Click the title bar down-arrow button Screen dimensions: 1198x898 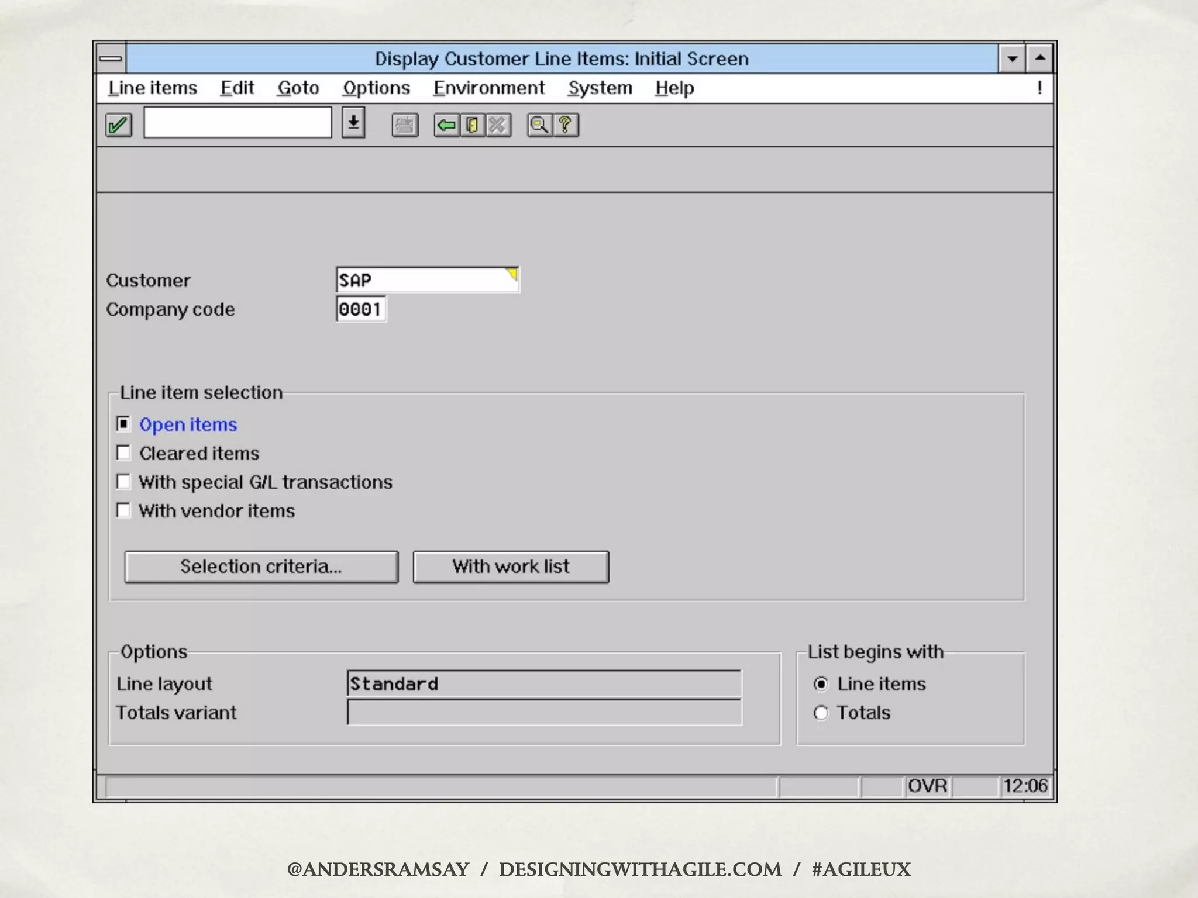pos(1012,58)
